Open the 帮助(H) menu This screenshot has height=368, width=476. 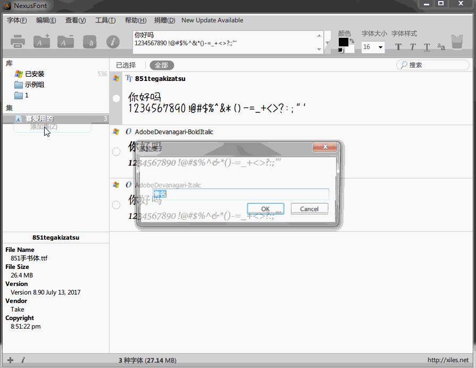tap(136, 20)
